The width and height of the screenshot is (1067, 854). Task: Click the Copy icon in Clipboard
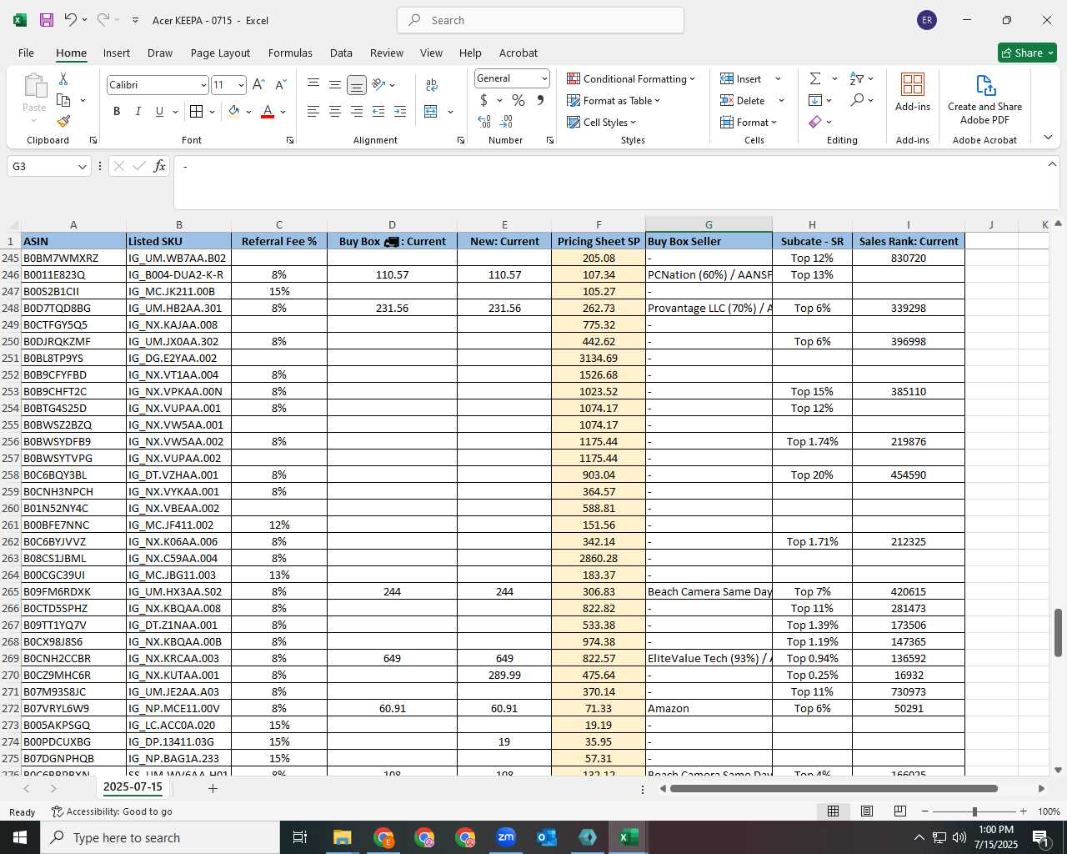click(x=63, y=100)
